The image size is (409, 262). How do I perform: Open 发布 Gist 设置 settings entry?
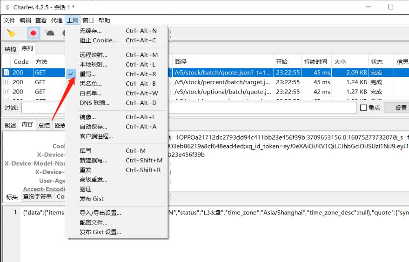click(x=116, y=232)
